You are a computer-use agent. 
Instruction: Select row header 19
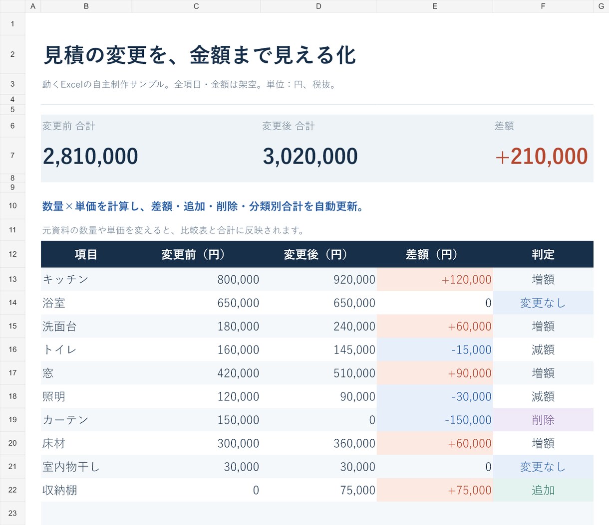pos(12,420)
